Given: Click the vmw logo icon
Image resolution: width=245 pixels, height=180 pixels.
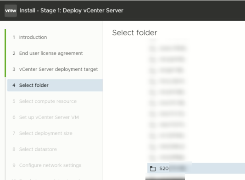Looking at the screenshot, I should [x=11, y=11].
